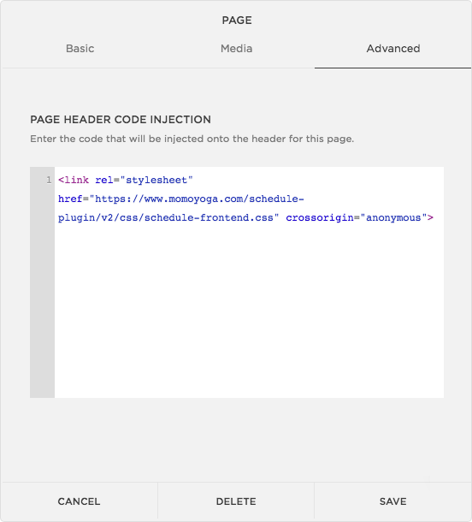Image resolution: width=472 pixels, height=522 pixels.
Task: Select the Advanced tab
Action: [x=392, y=49]
